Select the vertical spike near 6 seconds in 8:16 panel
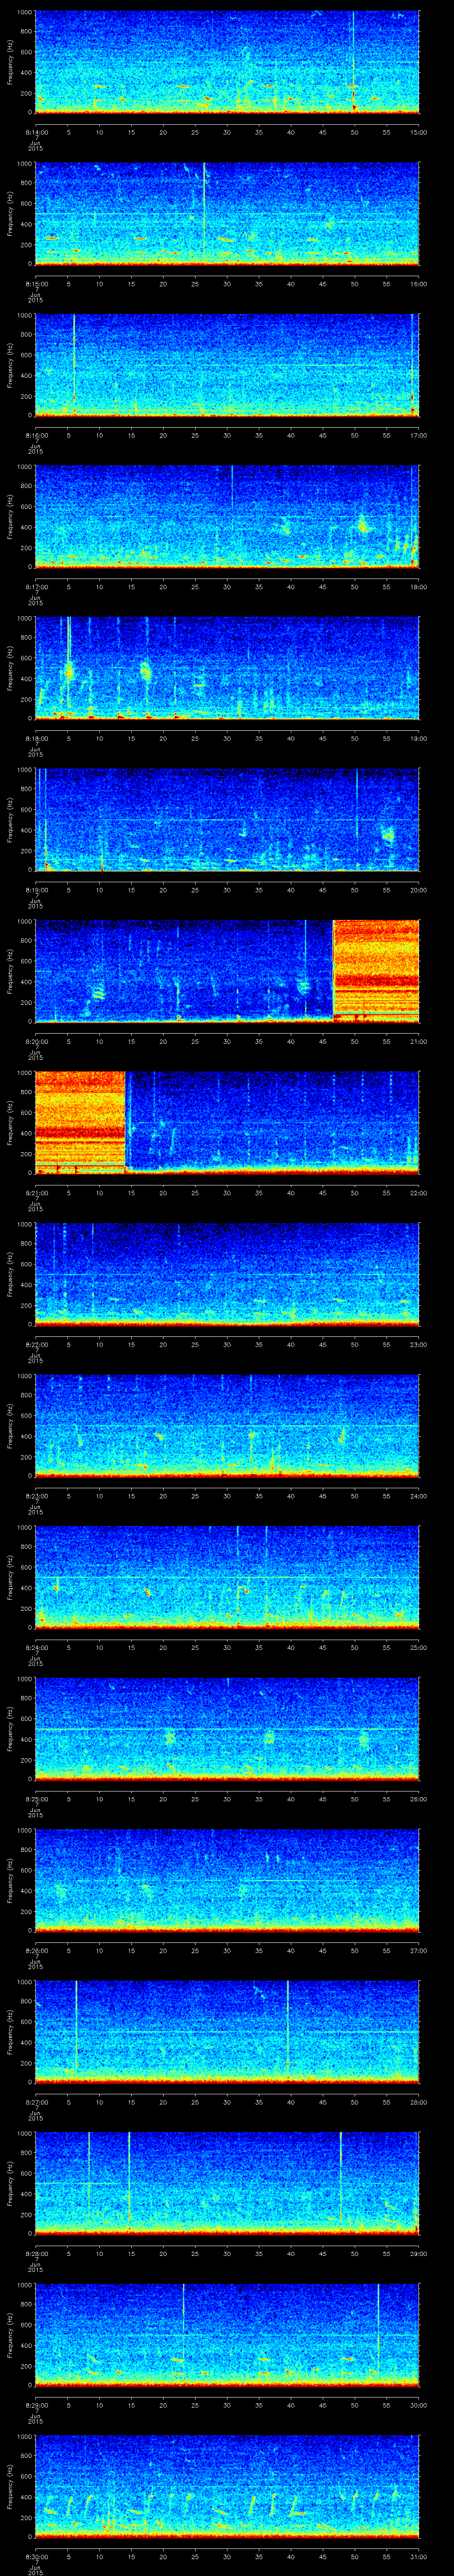454x2576 pixels. coord(74,360)
